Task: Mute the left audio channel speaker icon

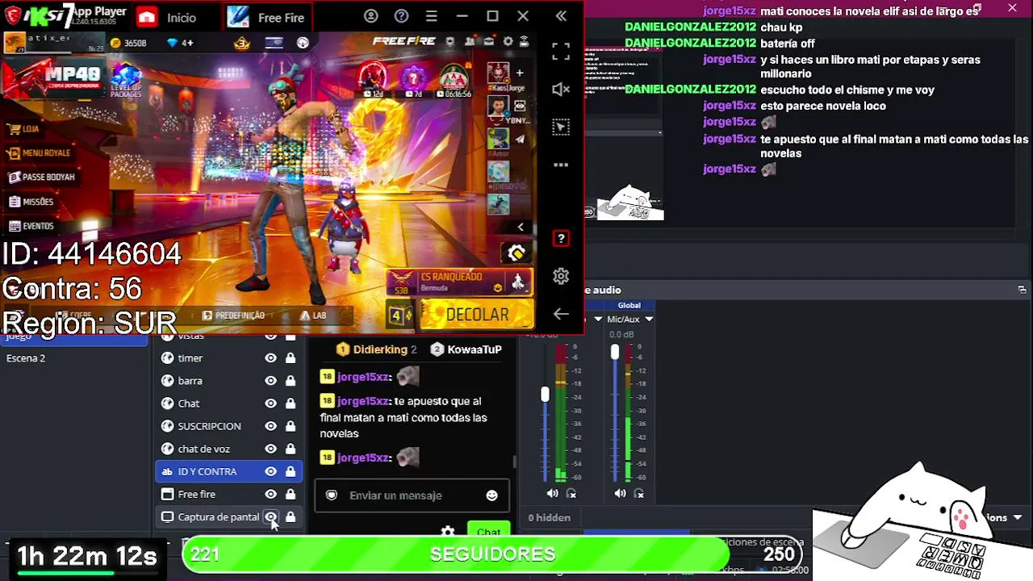Action: point(552,493)
